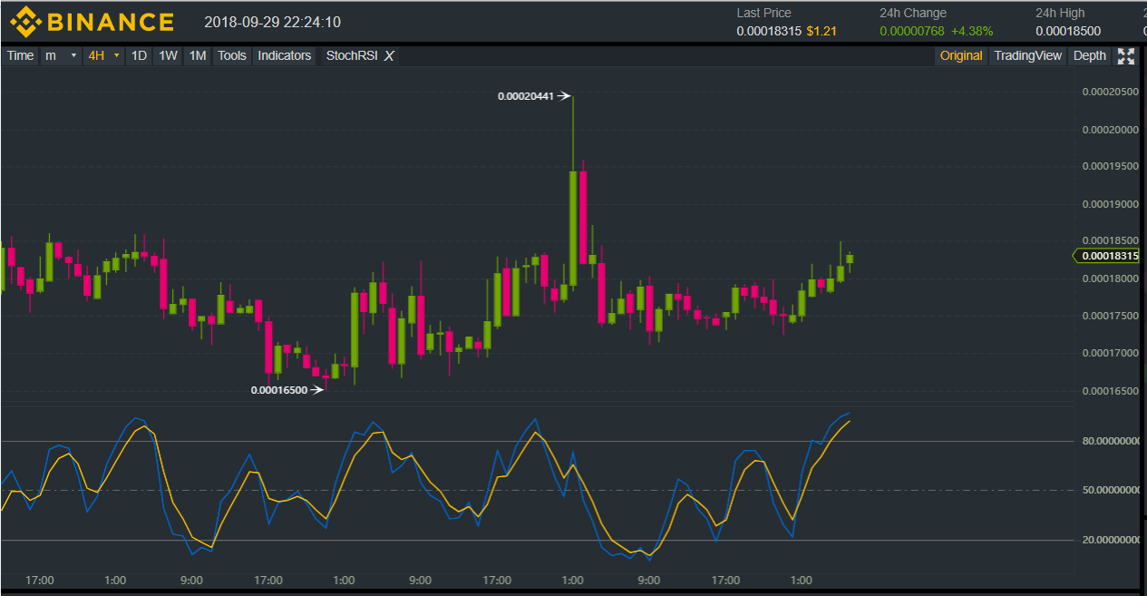Open the minutes interval dropdown
Image resolution: width=1147 pixels, height=596 pixels.
point(61,56)
